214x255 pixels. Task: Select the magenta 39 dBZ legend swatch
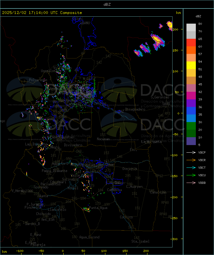[191, 96]
